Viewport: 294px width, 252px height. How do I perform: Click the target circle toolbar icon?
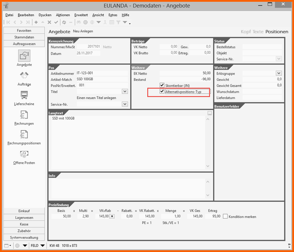pyautogui.click(x=86, y=22)
